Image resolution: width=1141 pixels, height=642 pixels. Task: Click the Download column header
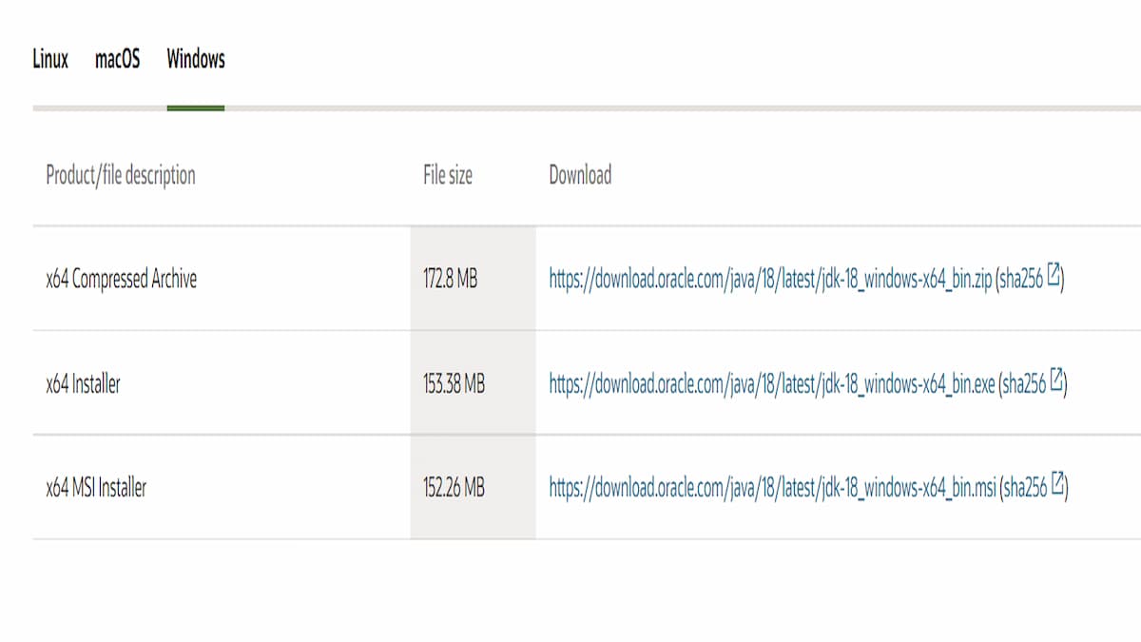tap(580, 175)
